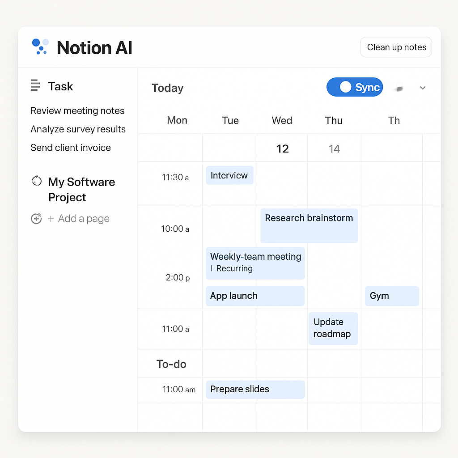Select the Gym event block
Screen dimensions: 458x458
392,296
